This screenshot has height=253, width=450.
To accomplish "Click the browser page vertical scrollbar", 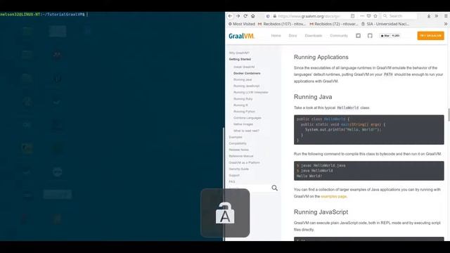I will click(449, 115).
